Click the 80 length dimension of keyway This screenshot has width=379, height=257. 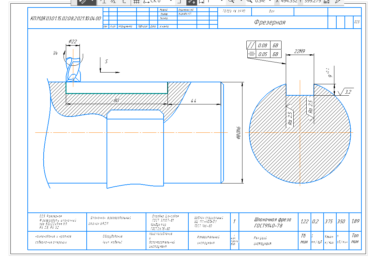(116, 101)
